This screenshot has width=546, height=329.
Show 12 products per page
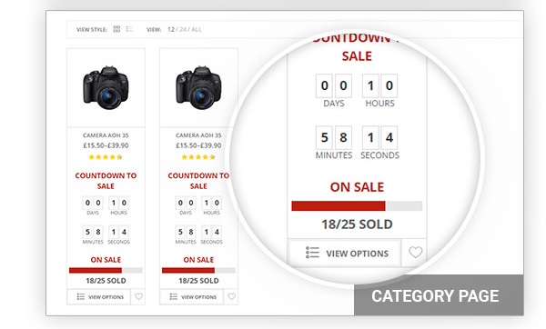point(171,30)
